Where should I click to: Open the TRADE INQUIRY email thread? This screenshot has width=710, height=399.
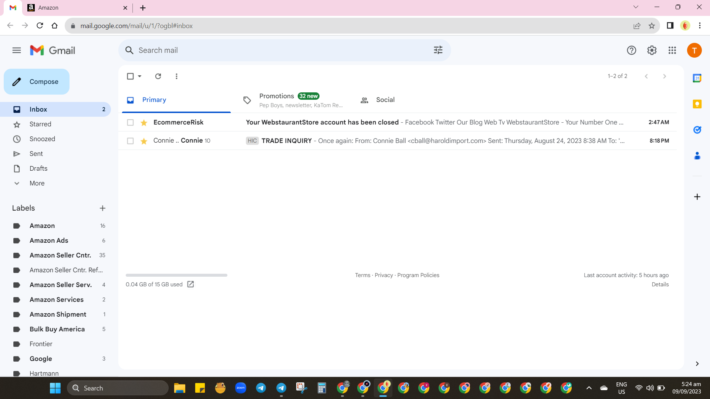click(398, 141)
